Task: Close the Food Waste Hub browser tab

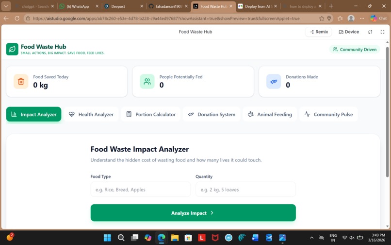Action: pos(231,6)
